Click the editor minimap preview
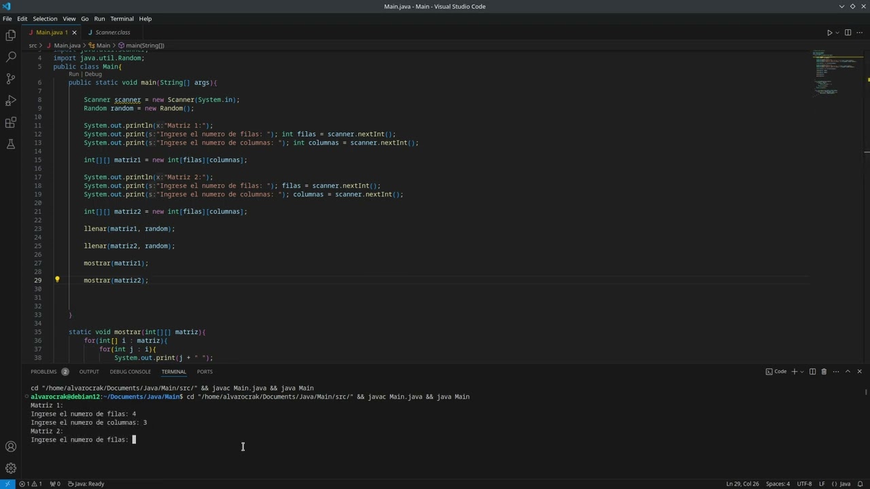Image resolution: width=870 pixels, height=489 pixels. pos(835,73)
